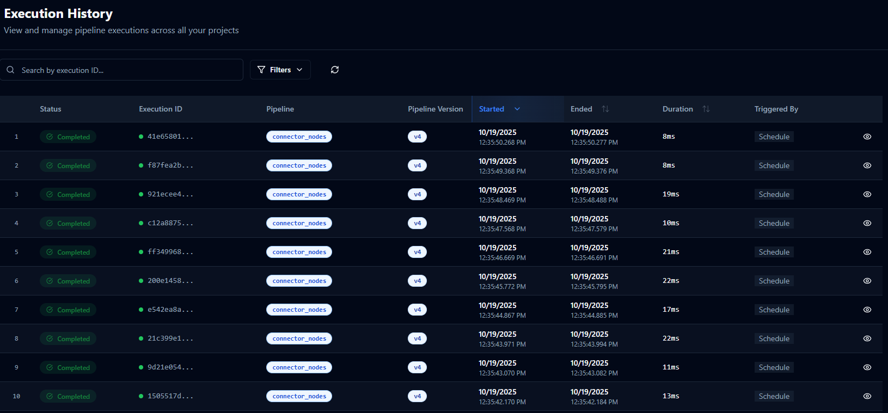
Task: Select execution ID 21c399e1...
Action: pyautogui.click(x=170, y=338)
